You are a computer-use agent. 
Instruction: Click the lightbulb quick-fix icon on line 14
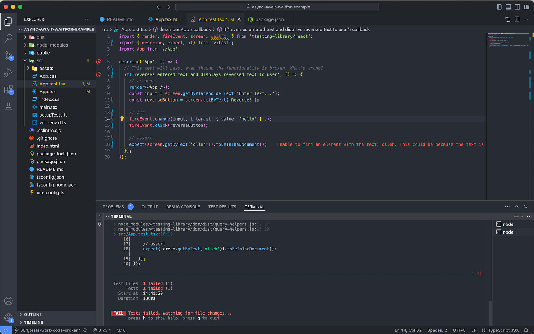(x=122, y=119)
